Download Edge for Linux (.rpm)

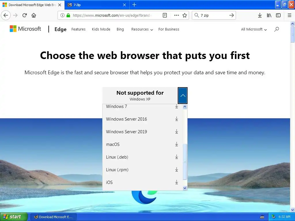coord(177,169)
